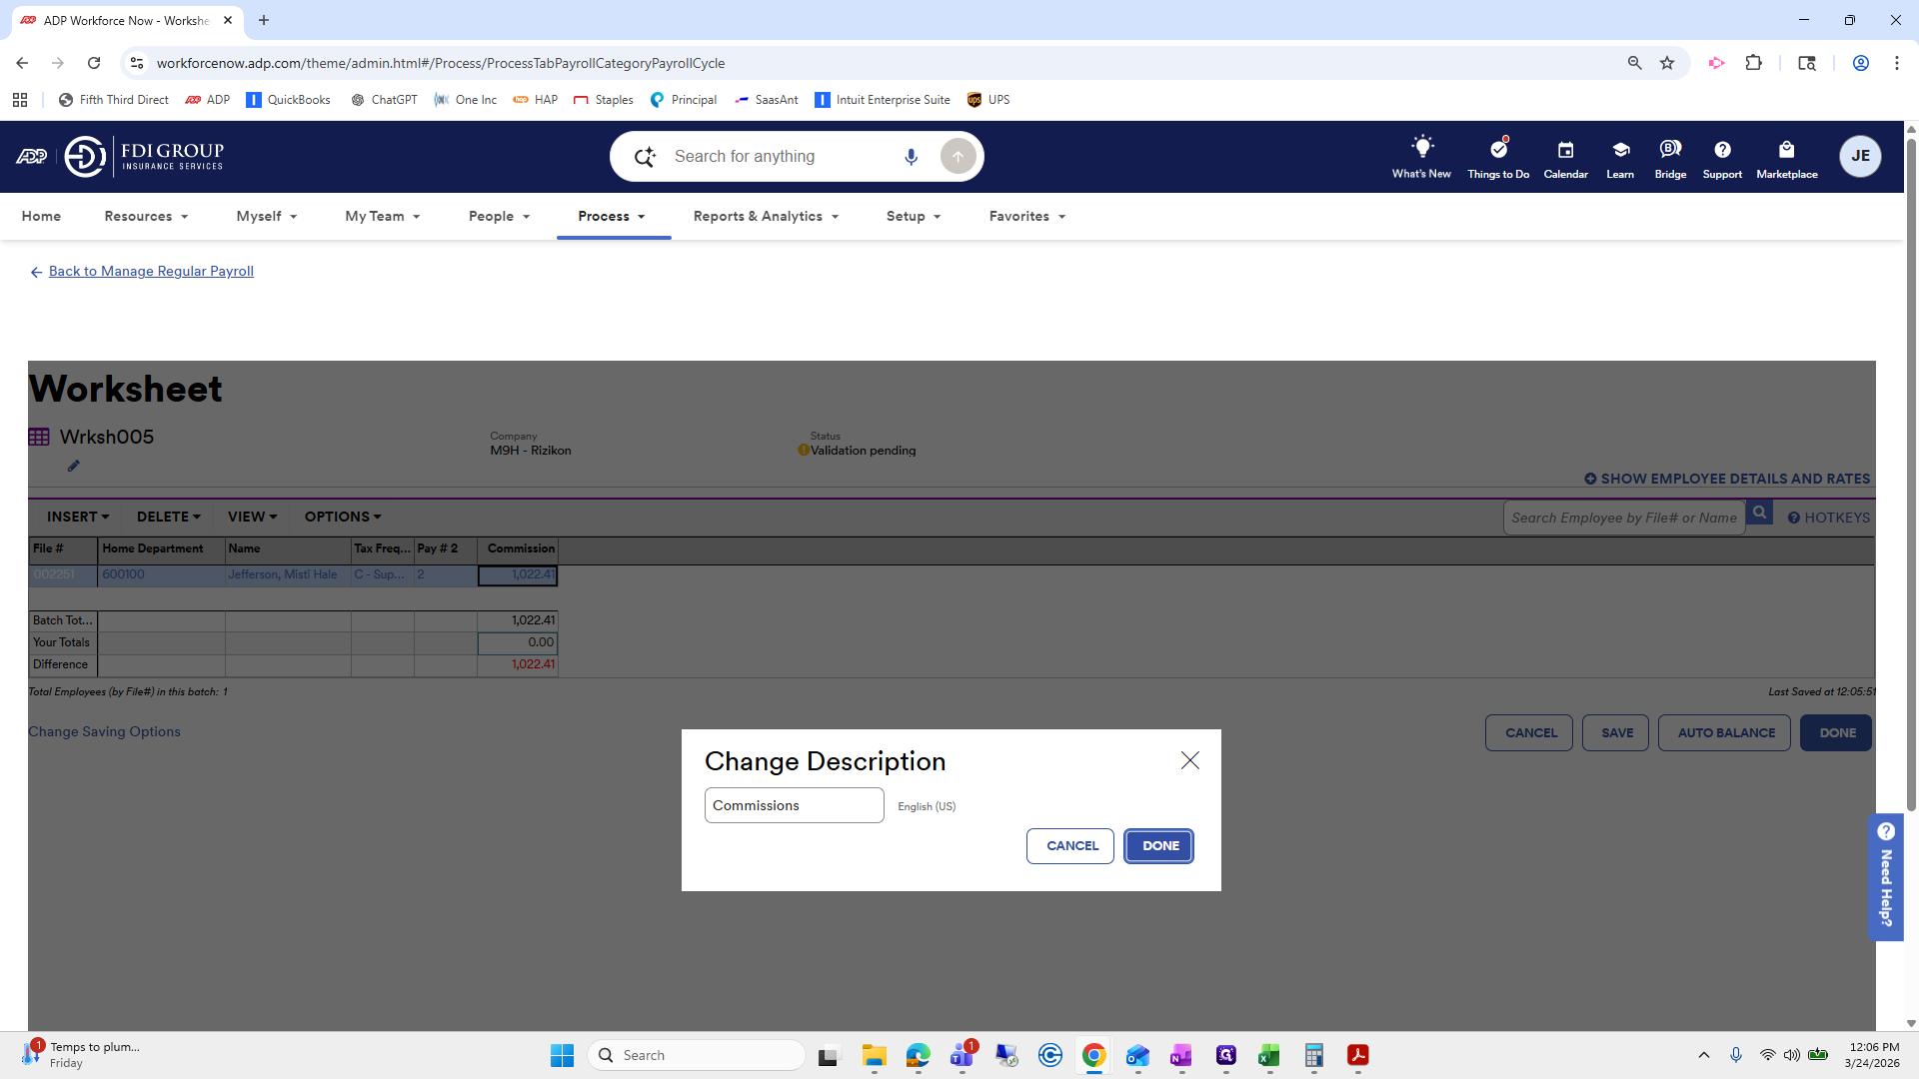1919x1079 pixels.
Task: Click the employee search magnifier button
Action: tap(1760, 512)
